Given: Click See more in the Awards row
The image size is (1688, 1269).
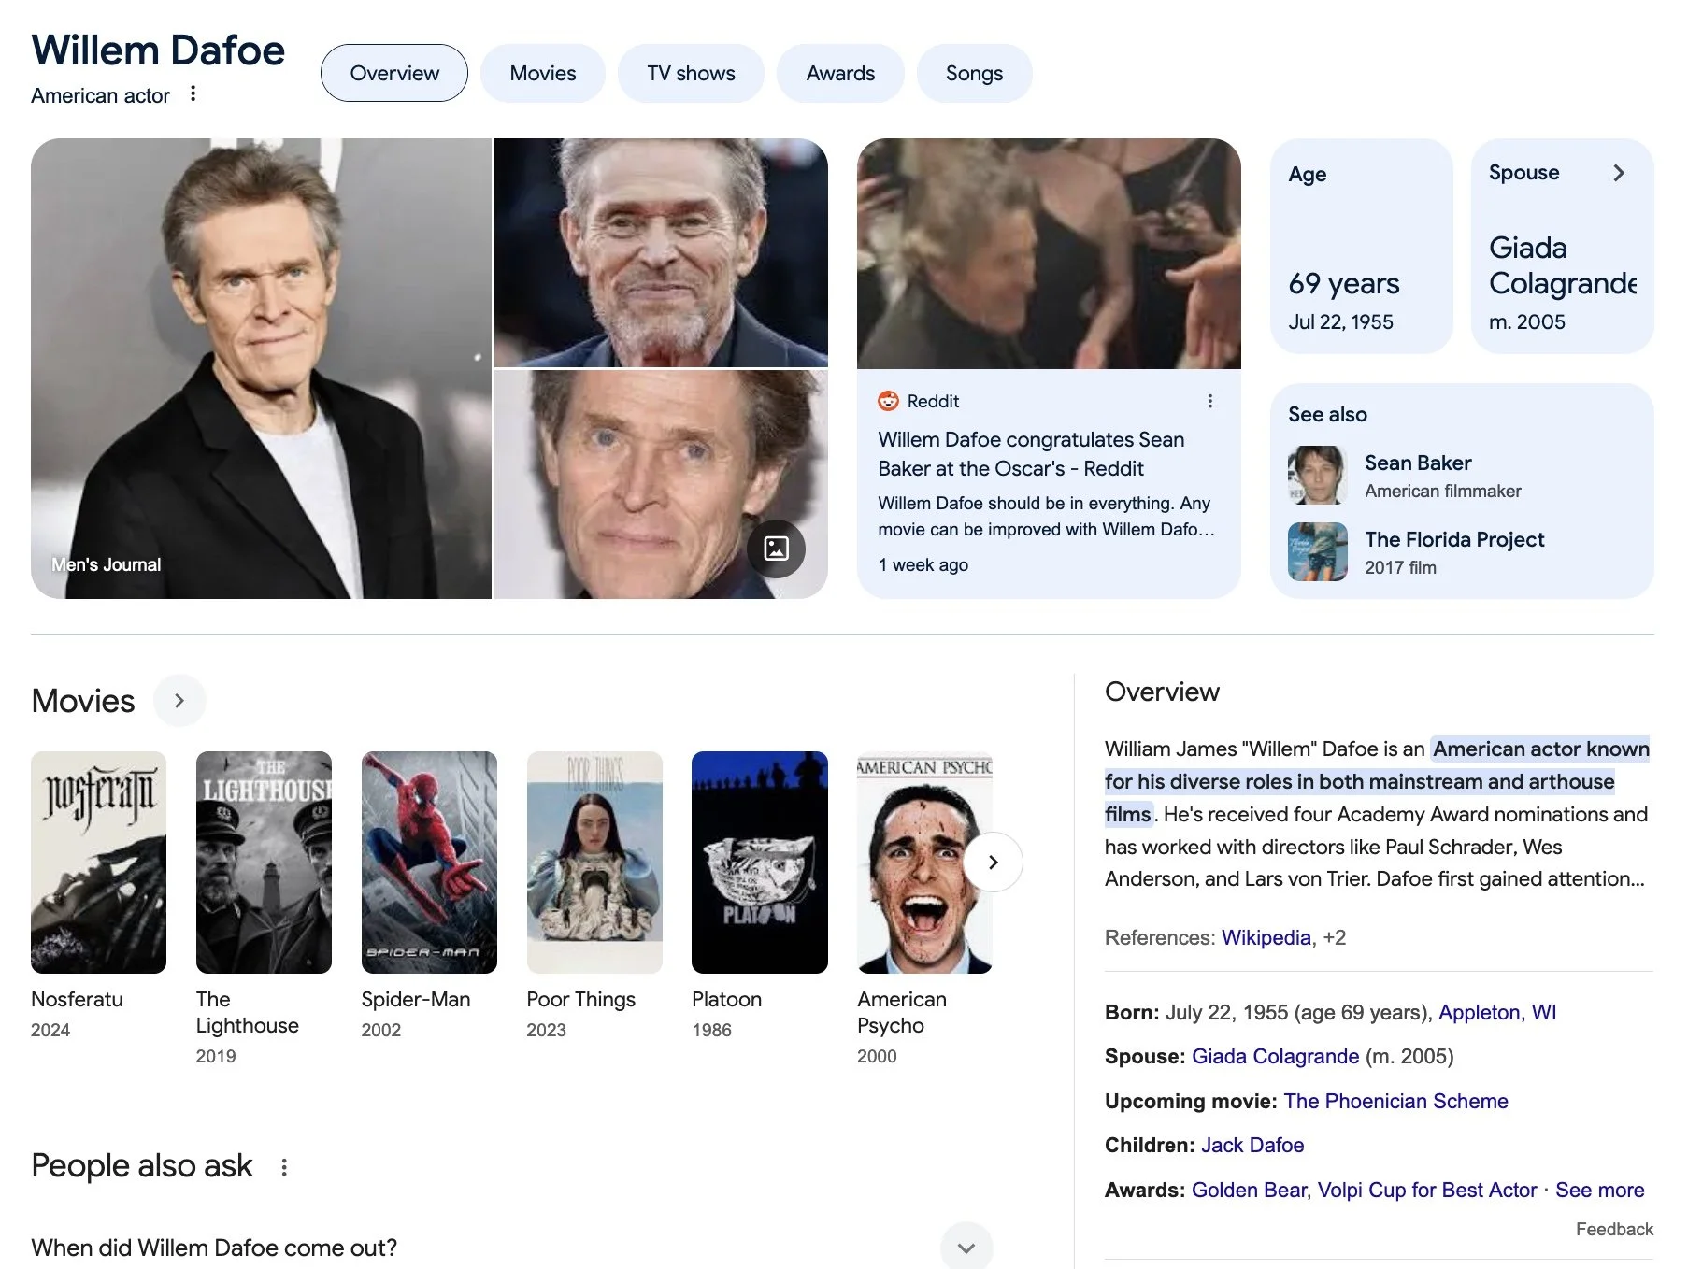Looking at the screenshot, I should click(1599, 1190).
